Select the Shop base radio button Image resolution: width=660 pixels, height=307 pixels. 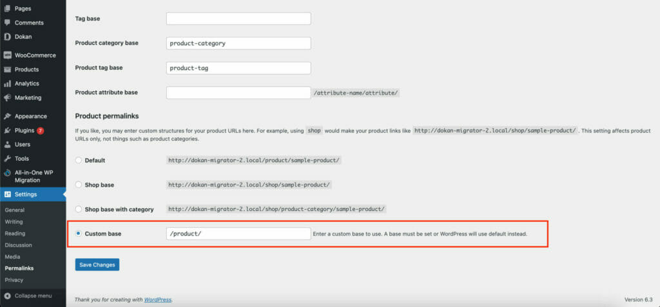78,185
